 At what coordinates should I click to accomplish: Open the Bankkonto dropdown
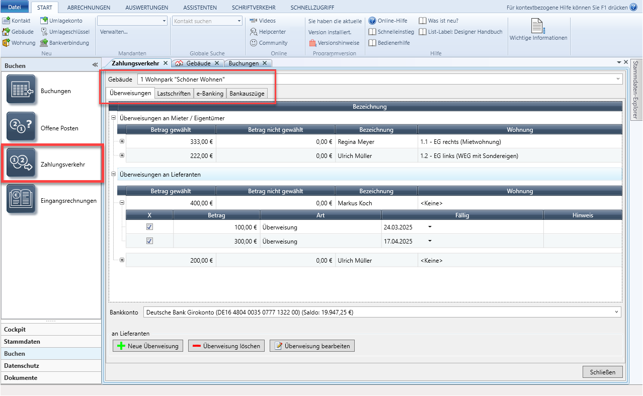click(x=617, y=312)
